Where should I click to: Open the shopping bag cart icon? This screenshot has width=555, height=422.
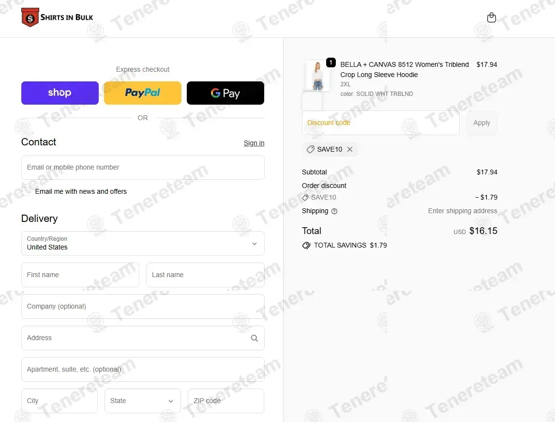tap(491, 17)
